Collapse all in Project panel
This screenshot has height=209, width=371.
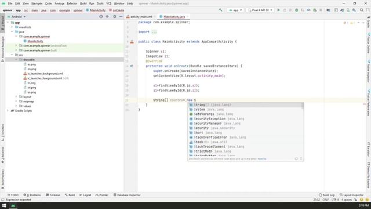(107, 17)
